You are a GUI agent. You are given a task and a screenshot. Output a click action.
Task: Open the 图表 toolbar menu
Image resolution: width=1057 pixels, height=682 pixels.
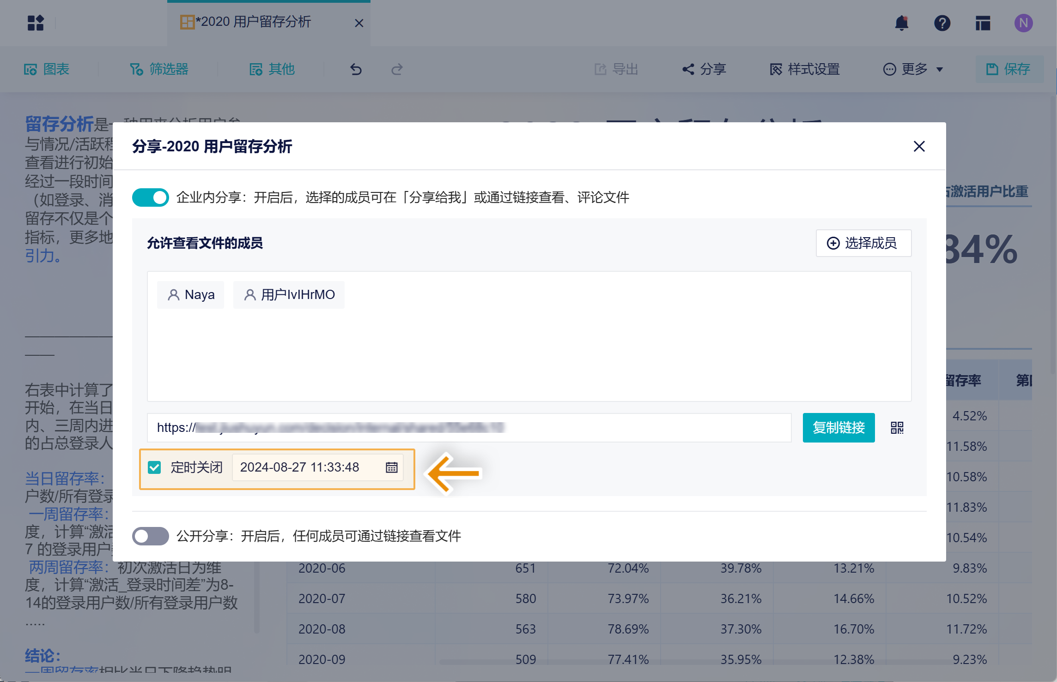pyautogui.click(x=47, y=69)
